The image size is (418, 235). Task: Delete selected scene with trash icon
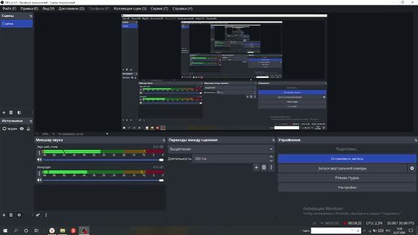pos(11,112)
